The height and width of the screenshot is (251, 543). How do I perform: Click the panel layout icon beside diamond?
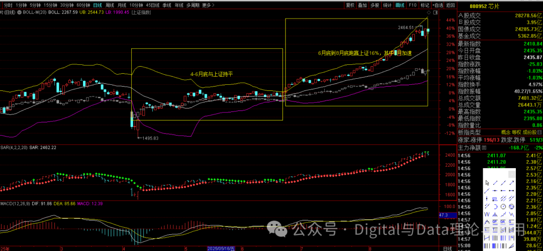click(435, 13)
